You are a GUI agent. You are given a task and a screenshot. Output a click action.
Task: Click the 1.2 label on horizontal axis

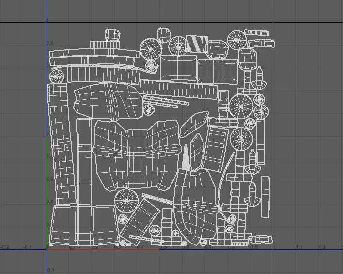point(322,247)
